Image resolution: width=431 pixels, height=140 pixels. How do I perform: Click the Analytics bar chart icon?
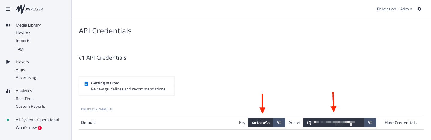[8, 91]
